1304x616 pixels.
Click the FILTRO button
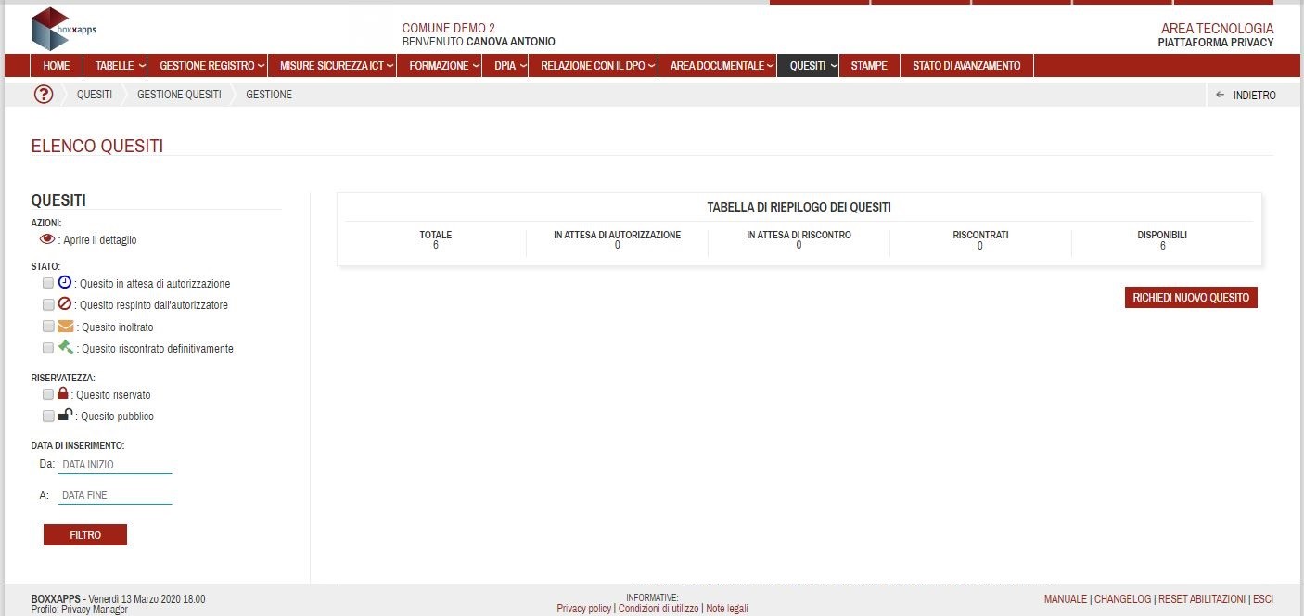[85, 534]
